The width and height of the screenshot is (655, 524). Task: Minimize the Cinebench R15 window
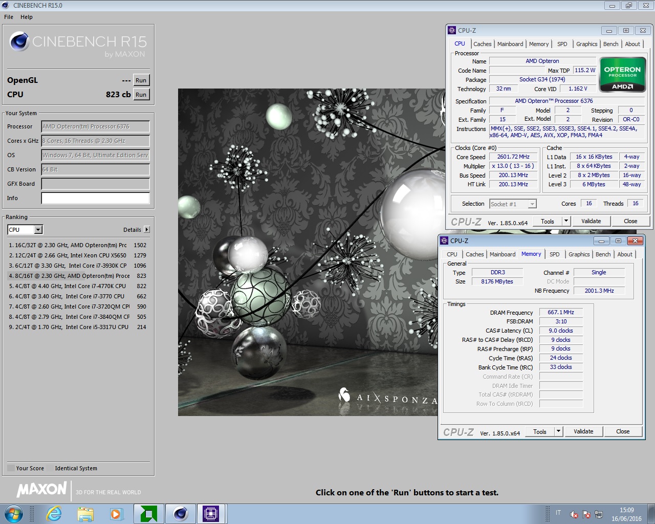point(612,6)
